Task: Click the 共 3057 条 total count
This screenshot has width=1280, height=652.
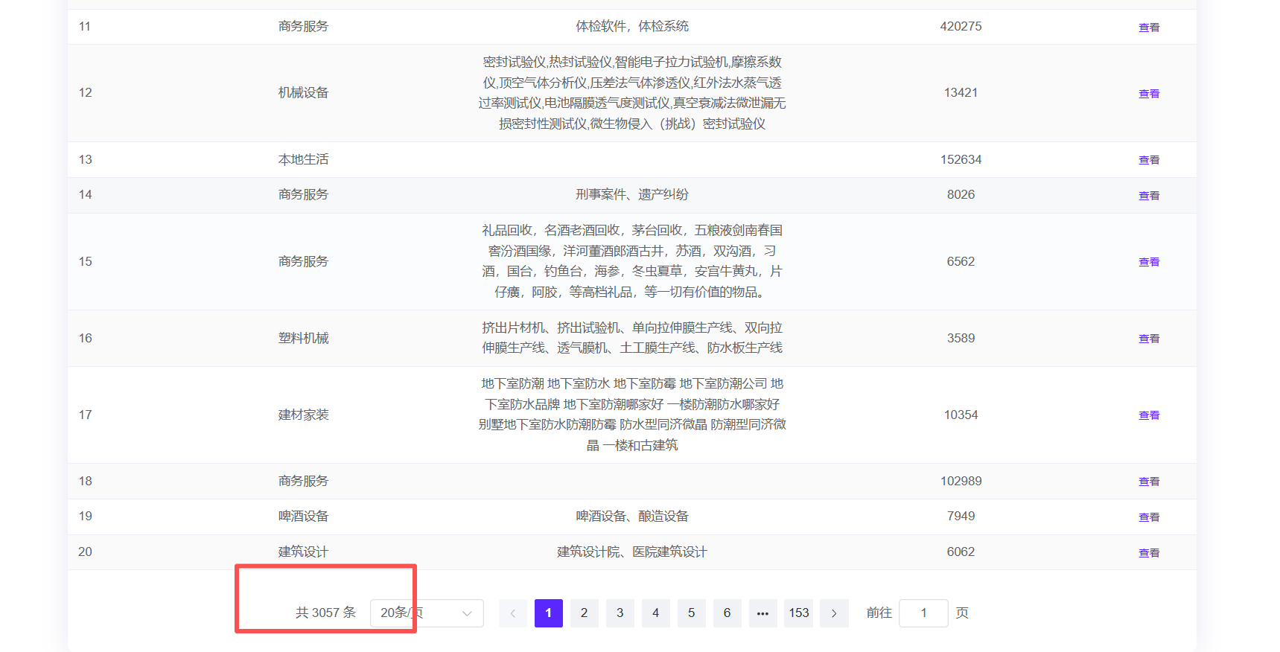Action: [325, 613]
